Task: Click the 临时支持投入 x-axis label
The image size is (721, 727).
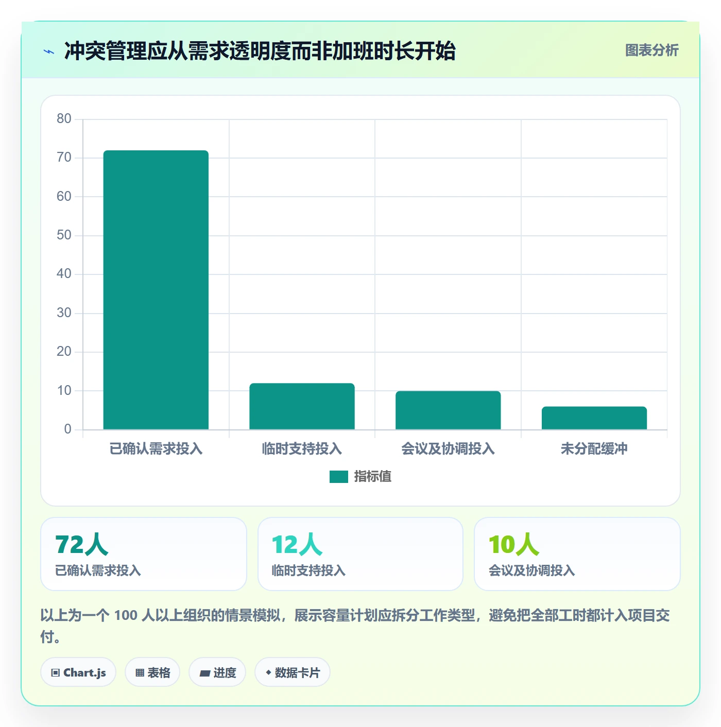Action: coord(302,449)
